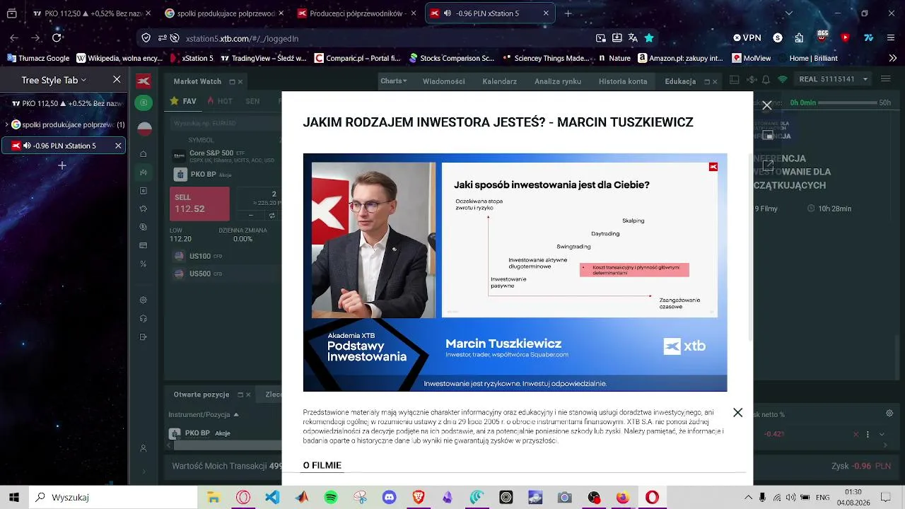
Task: Sort by Instrument/Pozycja column
Action: click(204, 414)
